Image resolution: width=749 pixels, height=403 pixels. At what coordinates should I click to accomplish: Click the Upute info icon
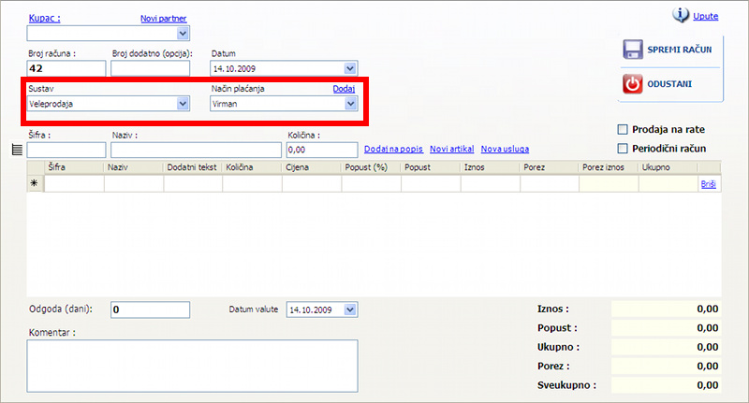(x=681, y=15)
